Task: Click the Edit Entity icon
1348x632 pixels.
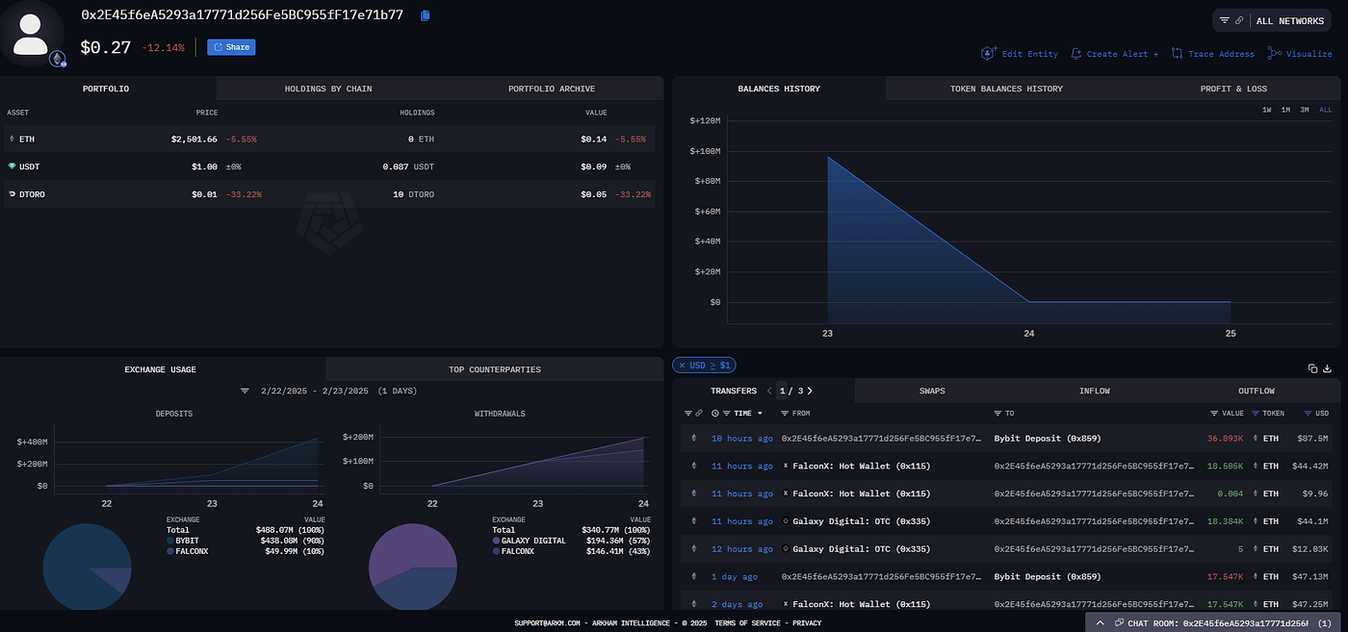Action: click(x=988, y=54)
